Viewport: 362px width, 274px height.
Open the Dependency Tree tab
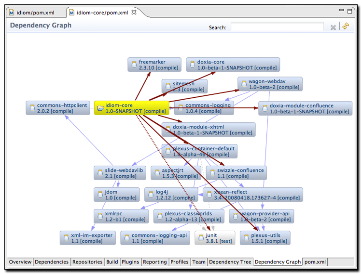point(230,262)
